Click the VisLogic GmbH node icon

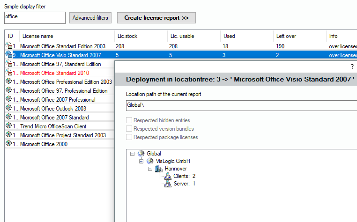pos(150,161)
